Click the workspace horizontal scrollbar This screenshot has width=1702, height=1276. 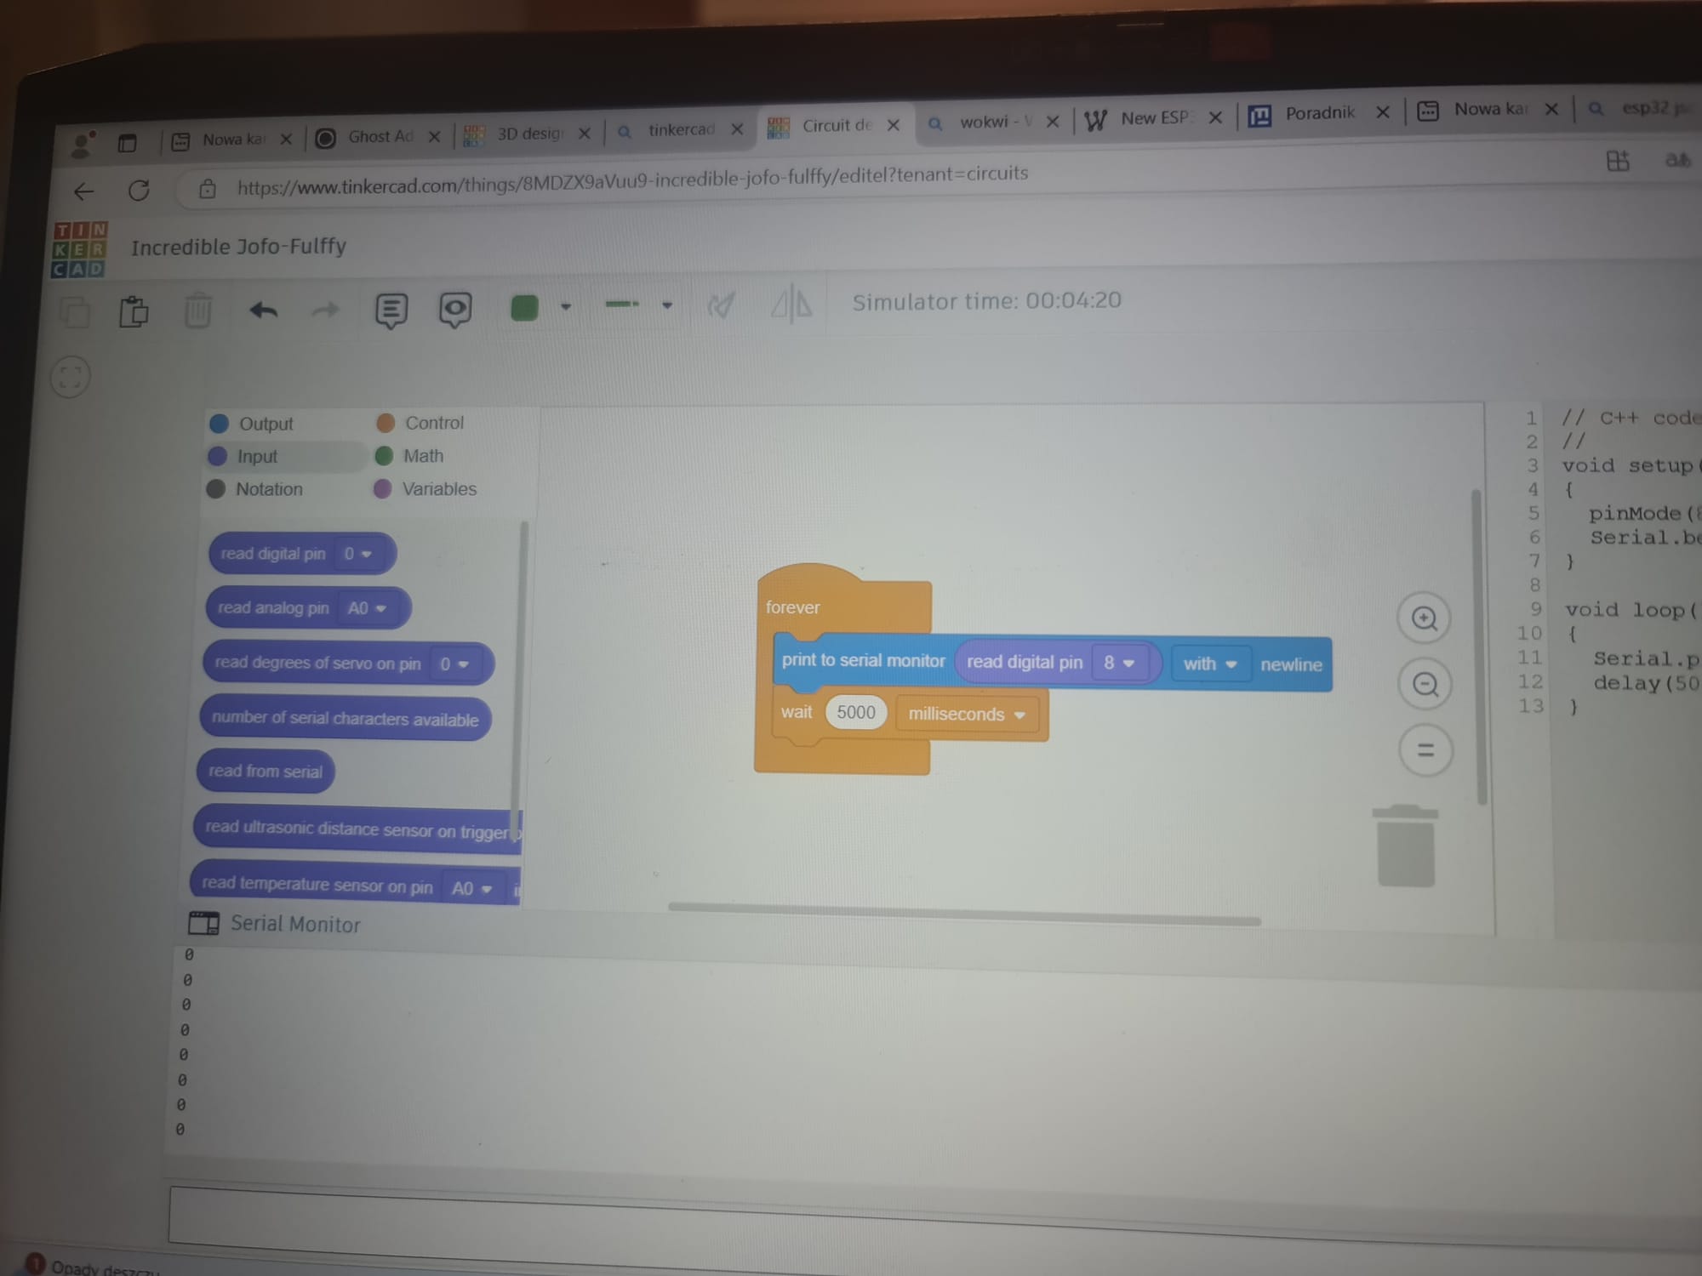pos(964,914)
